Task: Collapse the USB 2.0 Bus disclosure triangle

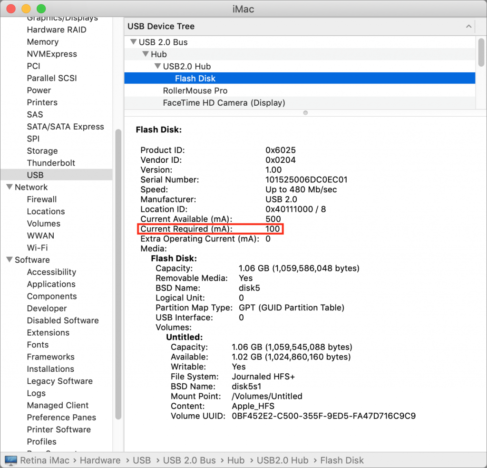Action: pos(133,42)
